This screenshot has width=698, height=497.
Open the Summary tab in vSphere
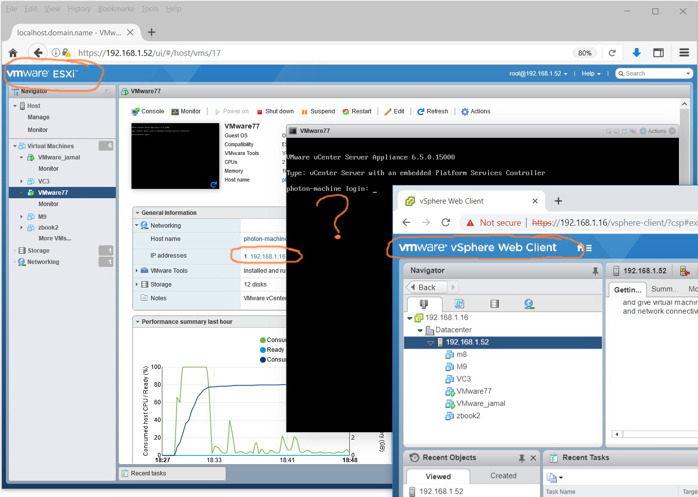(x=665, y=289)
